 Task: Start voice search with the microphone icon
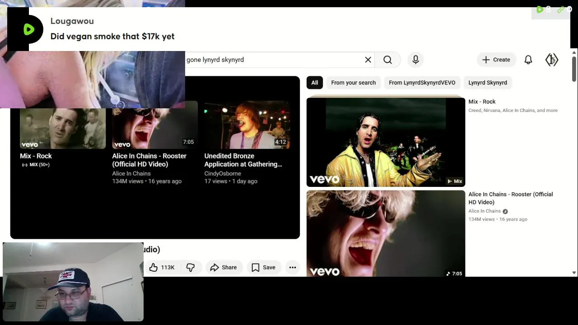tap(416, 60)
